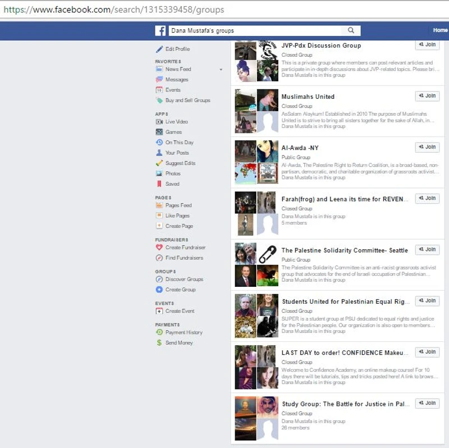
Task: Open Students United for Palestinian Equal Rights title
Action: tap(346, 301)
